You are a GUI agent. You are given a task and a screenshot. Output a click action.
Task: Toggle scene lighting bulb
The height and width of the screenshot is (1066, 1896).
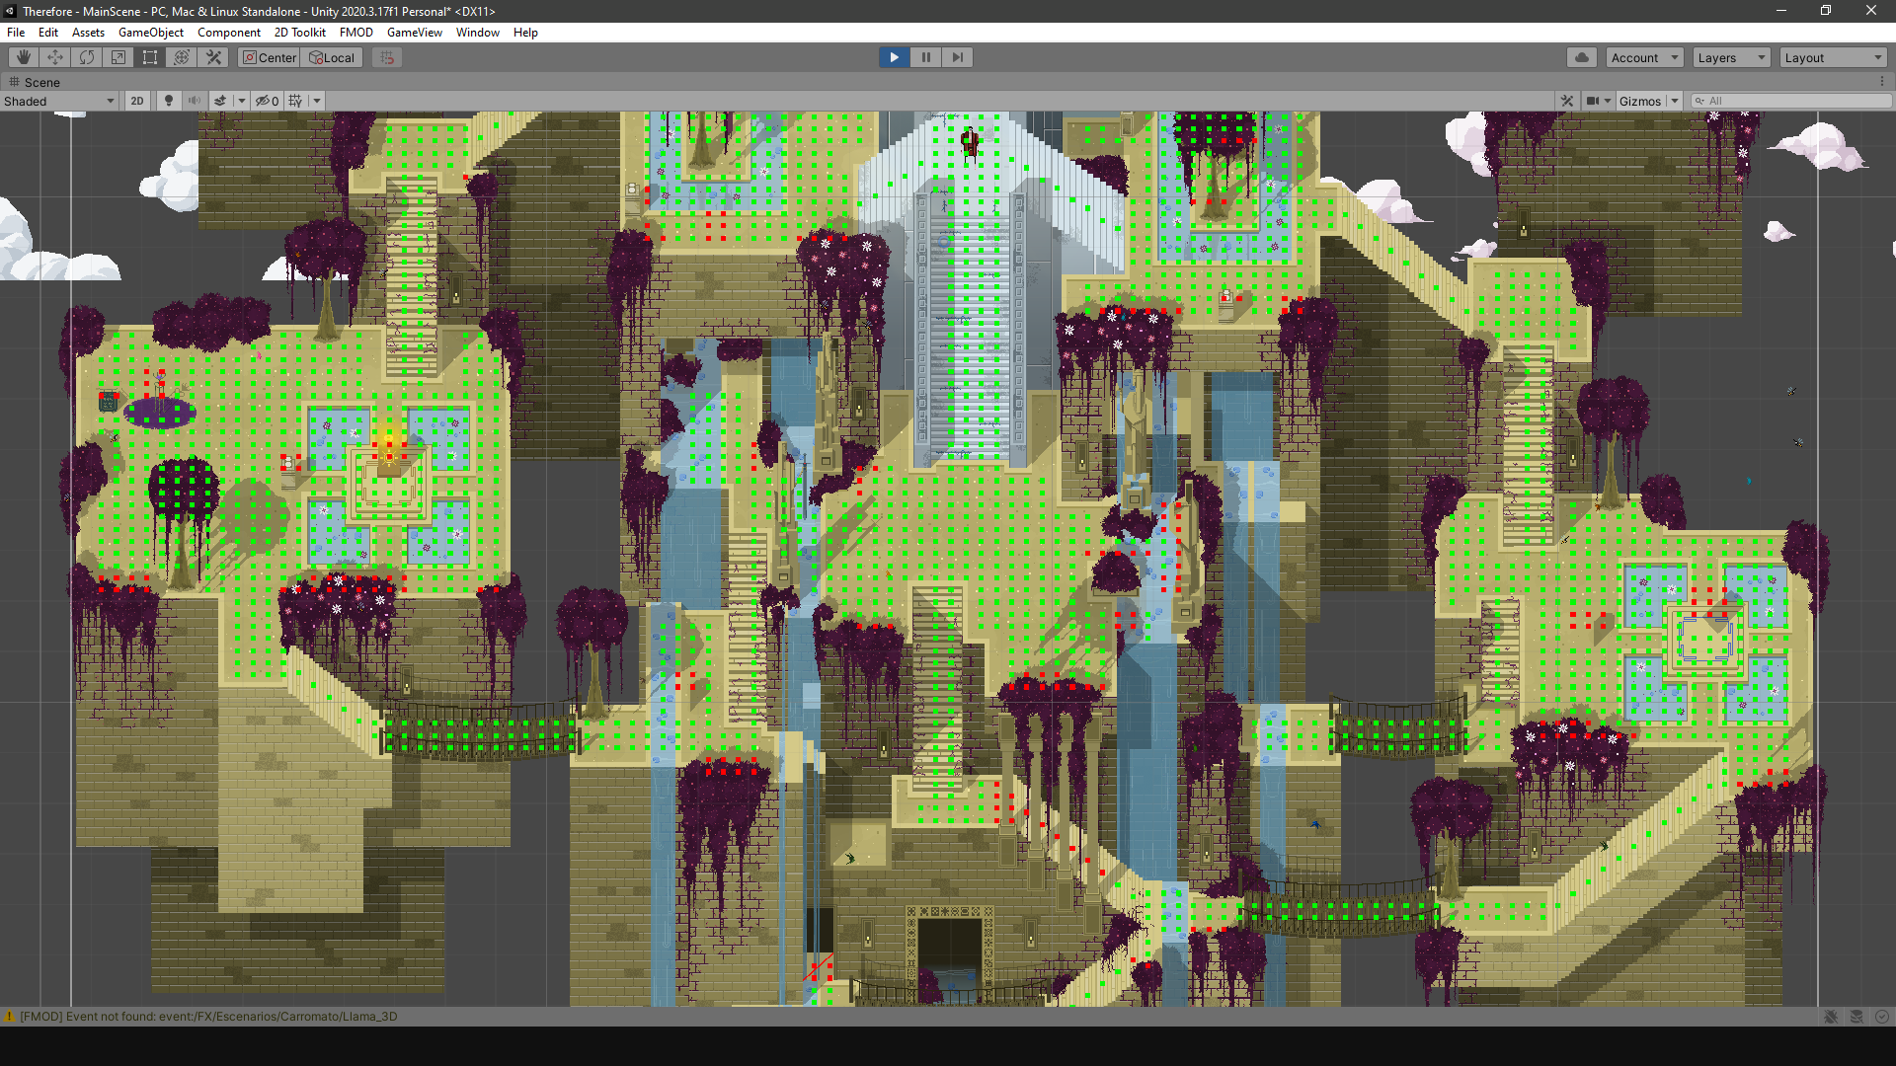(x=169, y=101)
